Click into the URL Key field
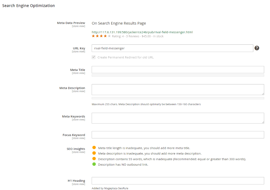This screenshot has height=190, width=270. 172,48
